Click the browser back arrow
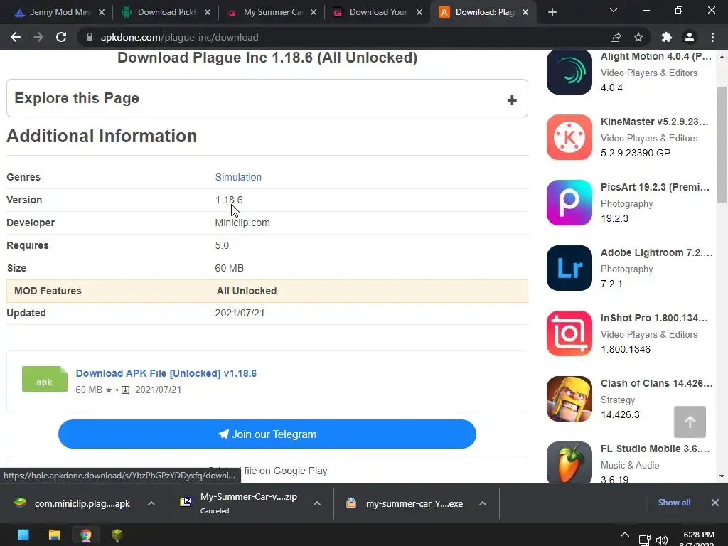The image size is (728, 546). click(16, 37)
